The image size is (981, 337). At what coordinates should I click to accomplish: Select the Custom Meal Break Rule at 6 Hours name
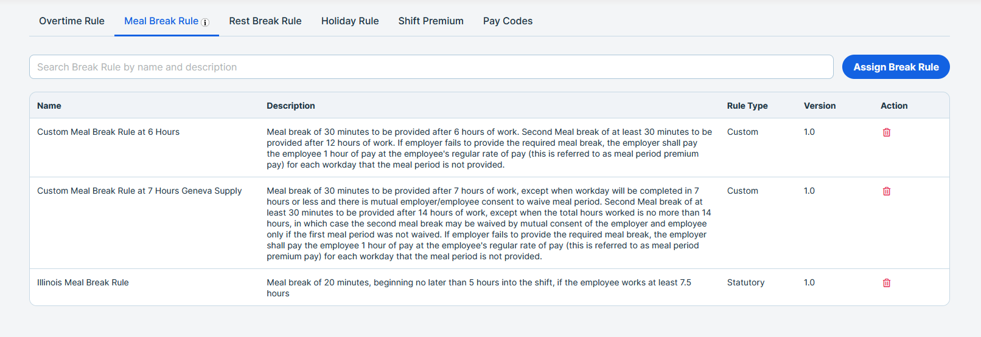click(x=108, y=132)
